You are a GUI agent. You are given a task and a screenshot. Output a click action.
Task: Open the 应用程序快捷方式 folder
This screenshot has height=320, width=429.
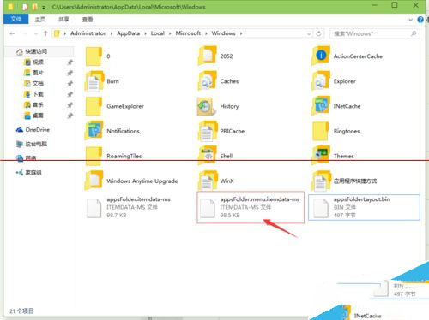344,181
